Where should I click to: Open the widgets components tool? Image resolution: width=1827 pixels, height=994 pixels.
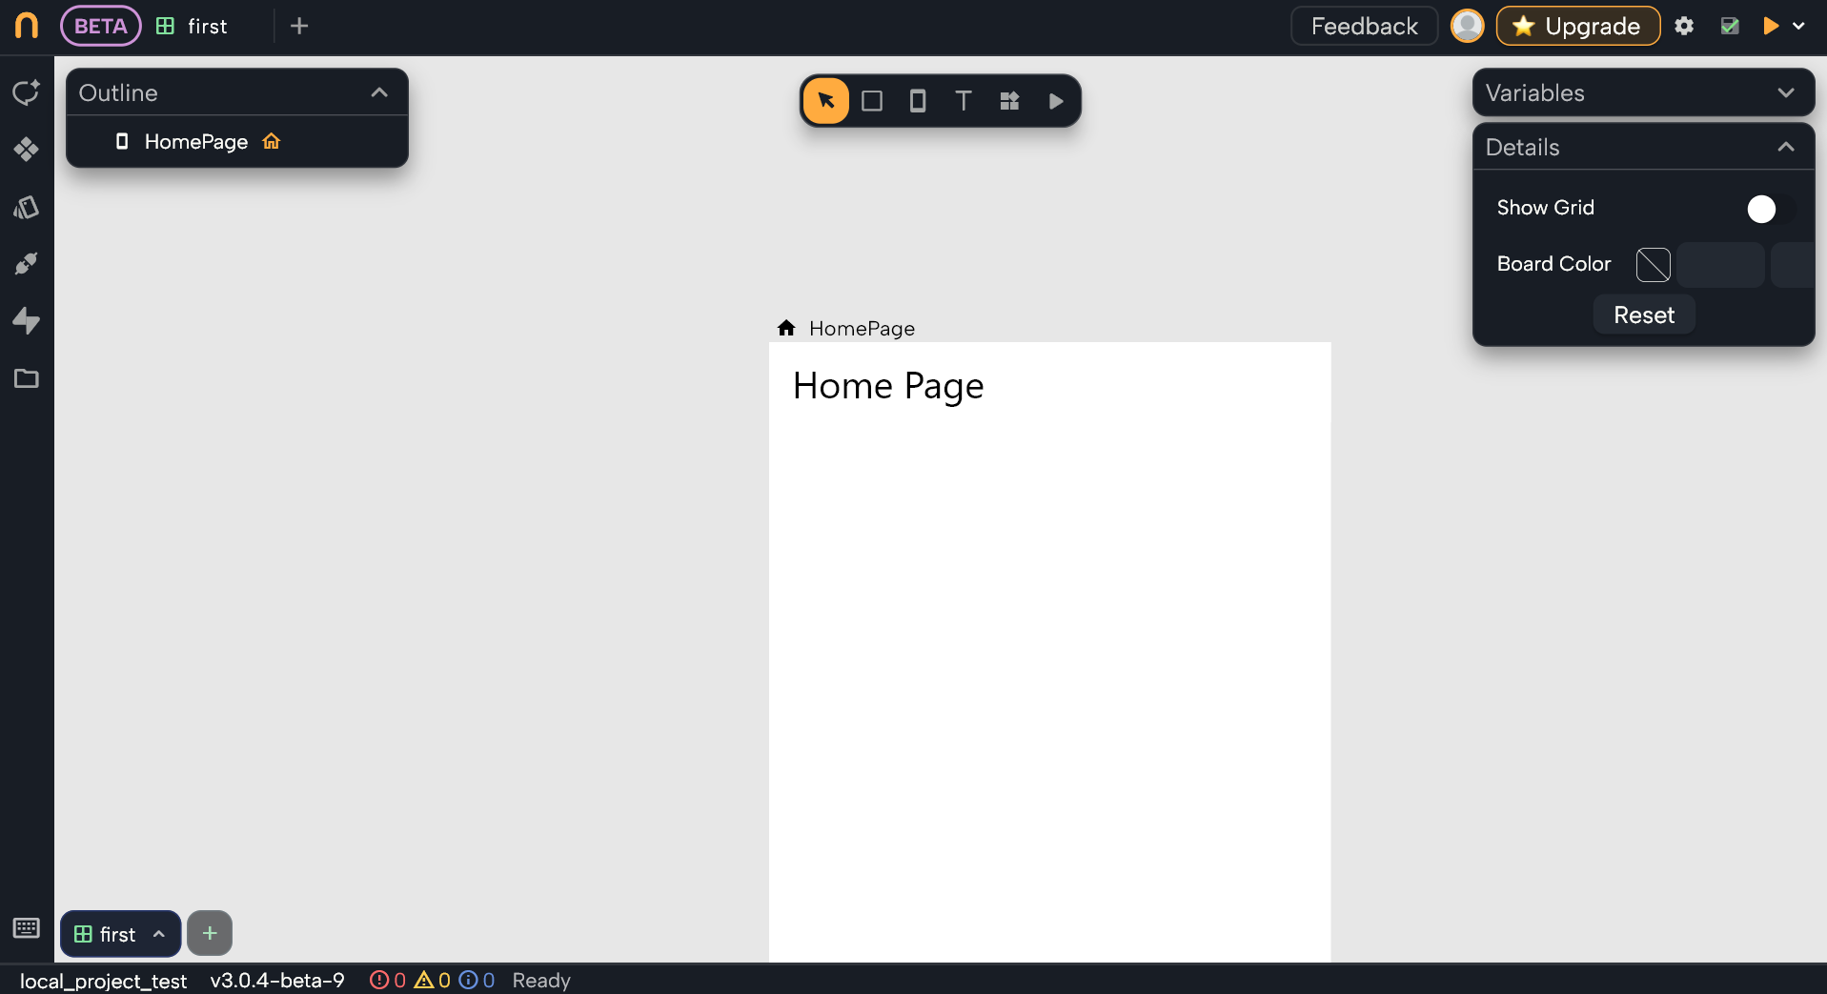pyautogui.click(x=1009, y=101)
